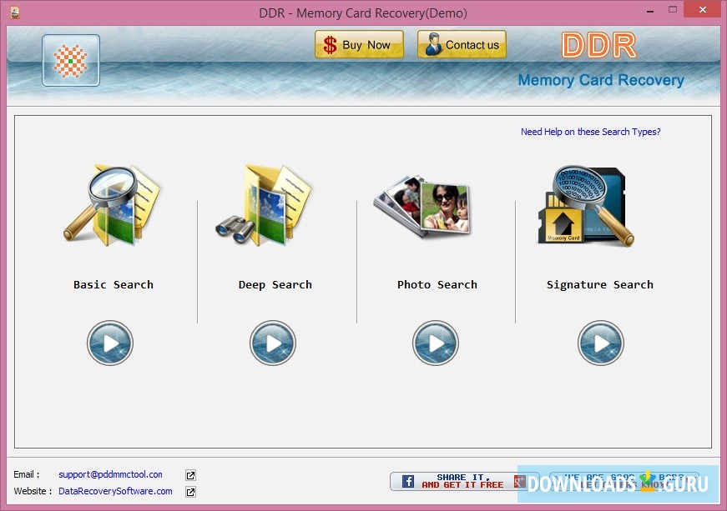Click the Facebook icon on Share It
The image size is (727, 511).
[x=406, y=481]
